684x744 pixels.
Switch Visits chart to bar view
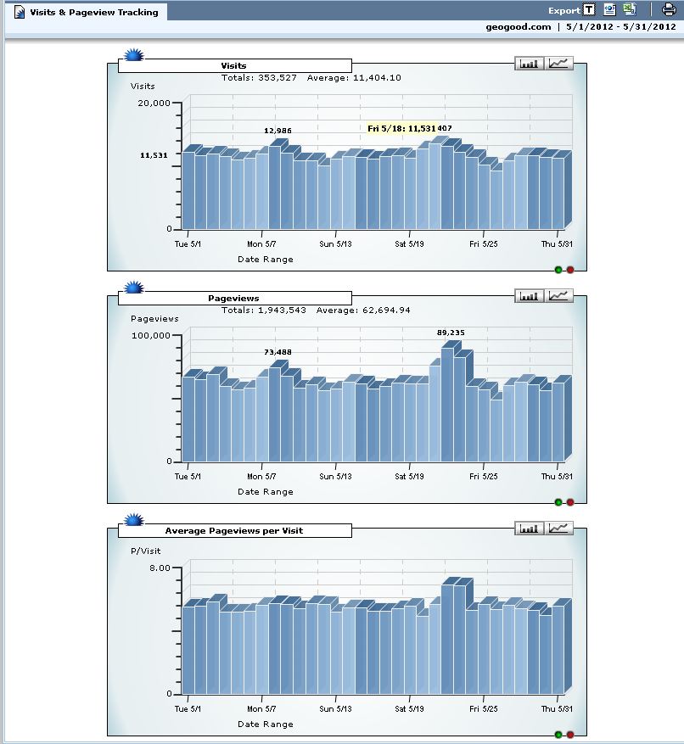(530, 64)
